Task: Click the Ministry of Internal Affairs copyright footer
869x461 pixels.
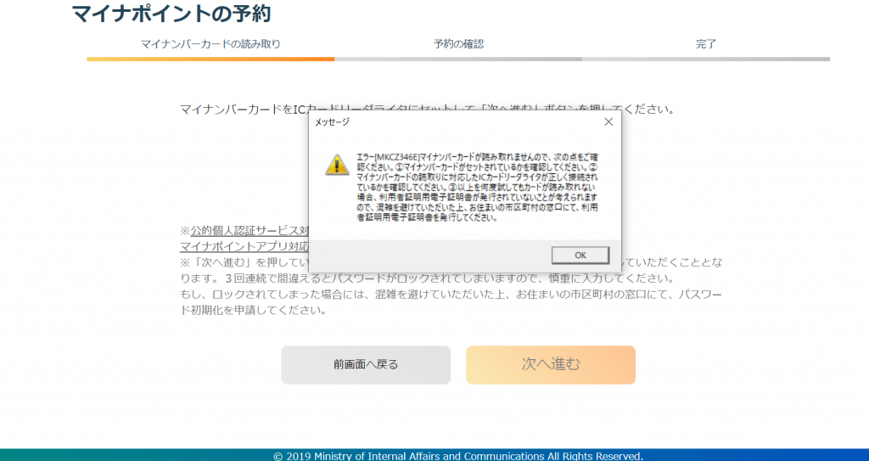Action: [458, 456]
